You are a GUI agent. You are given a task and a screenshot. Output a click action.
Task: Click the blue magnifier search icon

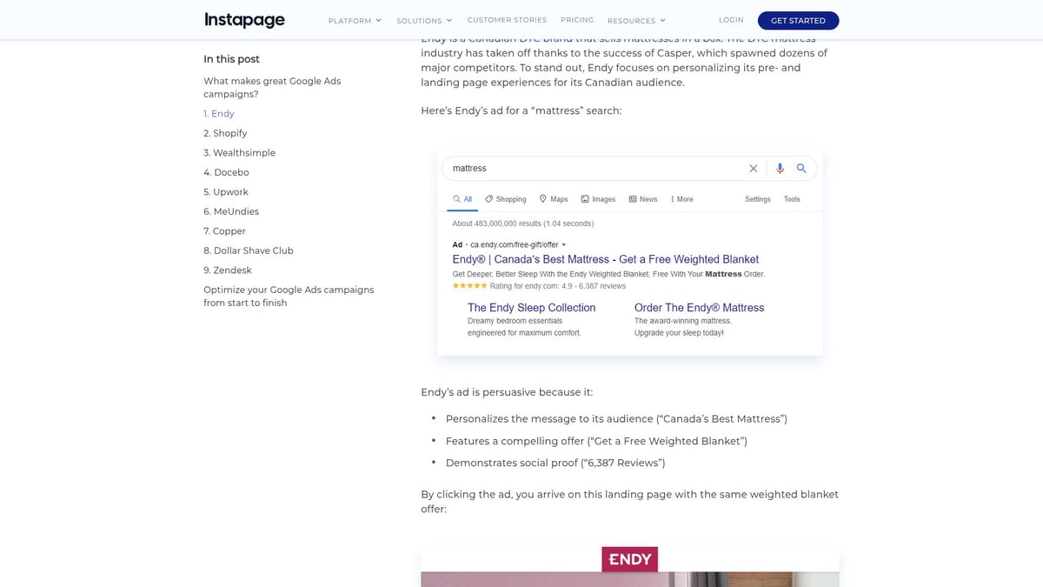tap(801, 168)
